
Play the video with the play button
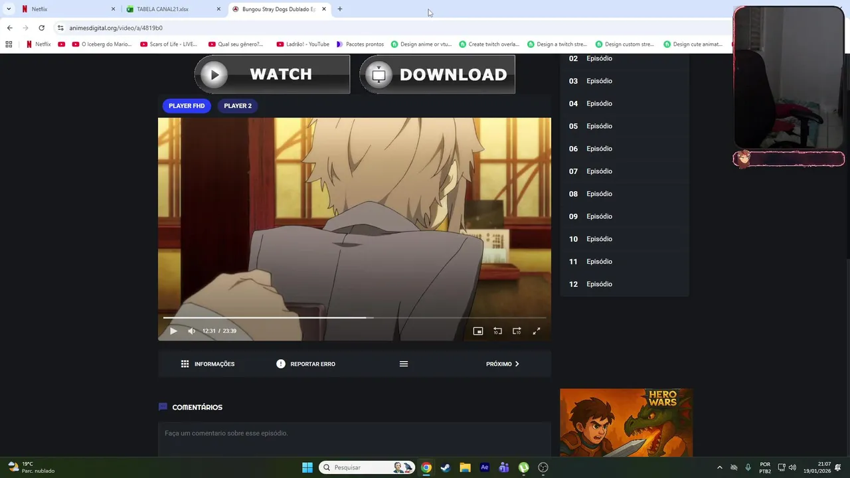[x=173, y=331]
